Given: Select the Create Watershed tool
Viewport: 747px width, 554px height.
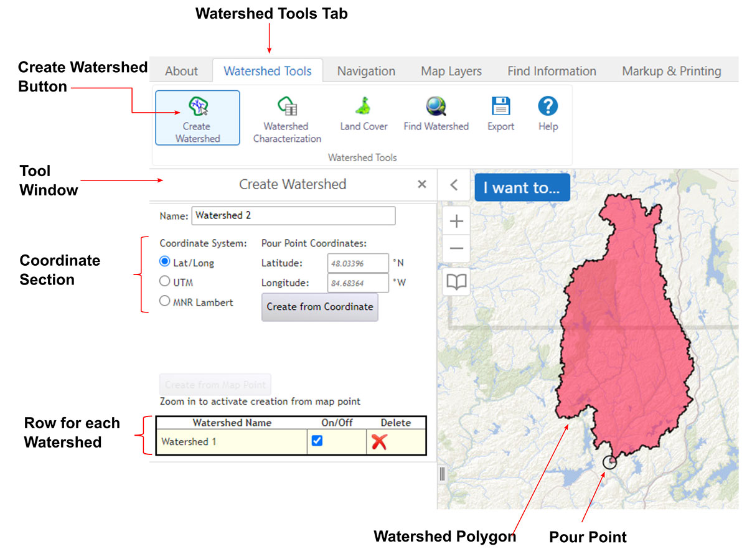Looking at the screenshot, I should click(197, 118).
